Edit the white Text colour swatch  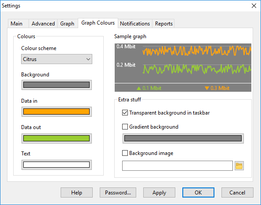57,165
